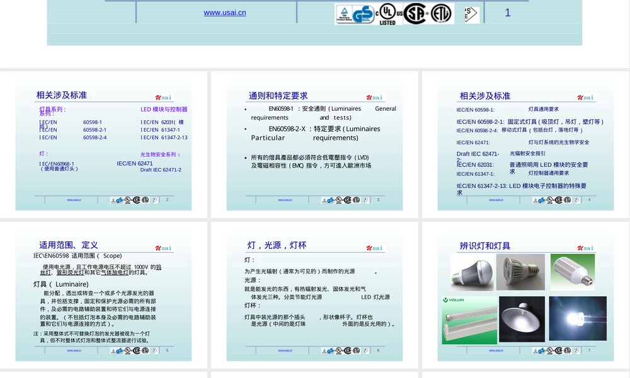Click the Draft IEC 62471-2 text on slide 2
Screen dimensions: 630x378
click(x=161, y=170)
